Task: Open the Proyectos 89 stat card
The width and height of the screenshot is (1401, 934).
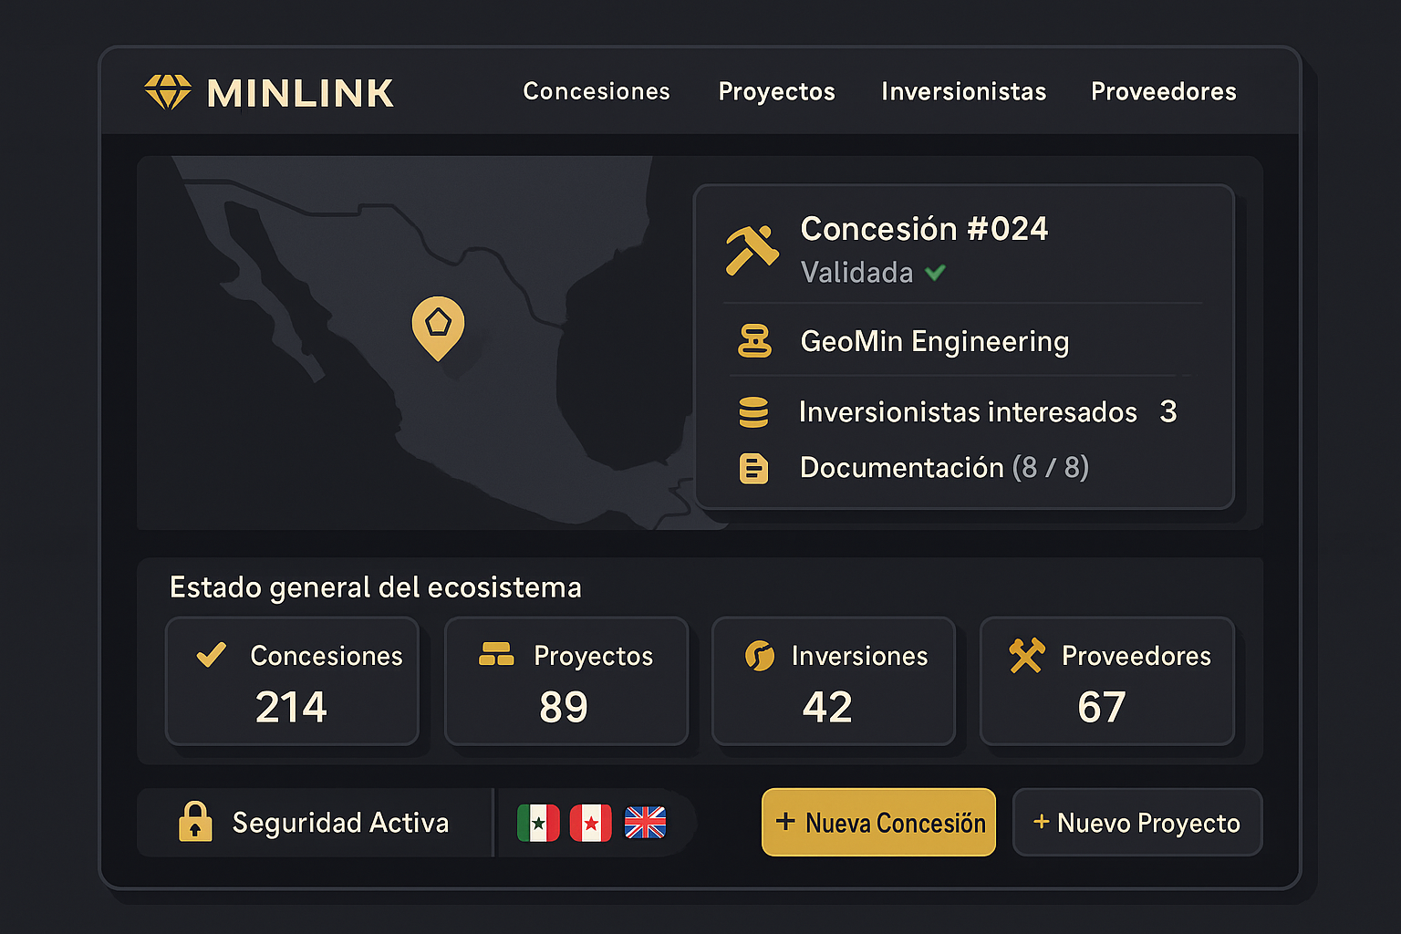Action: click(566, 681)
